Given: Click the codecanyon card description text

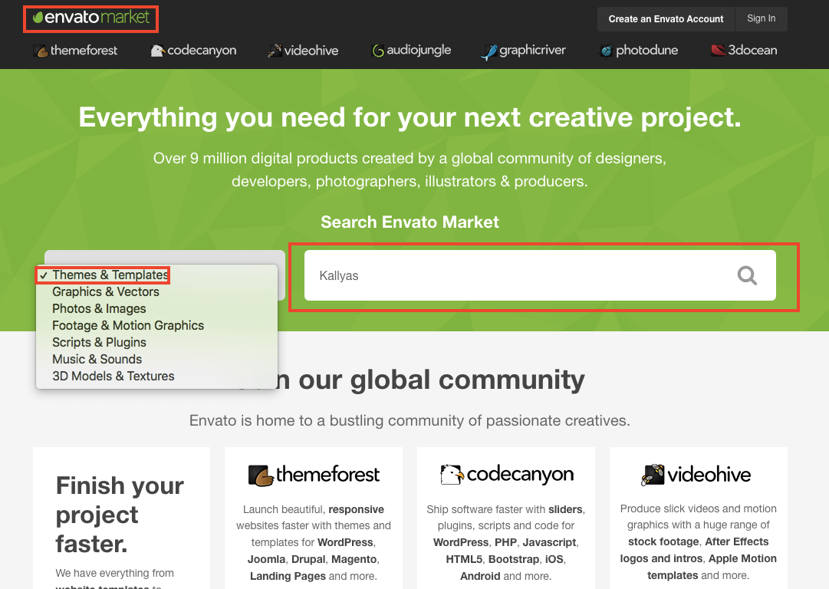Looking at the screenshot, I should click(x=506, y=542).
